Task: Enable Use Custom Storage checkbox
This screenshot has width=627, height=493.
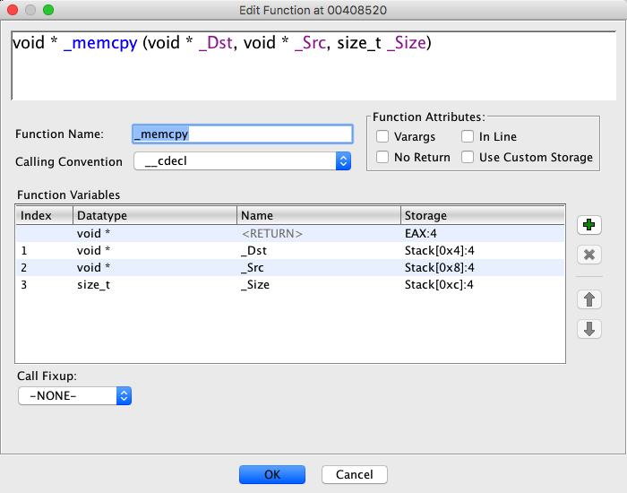Action: coord(468,158)
